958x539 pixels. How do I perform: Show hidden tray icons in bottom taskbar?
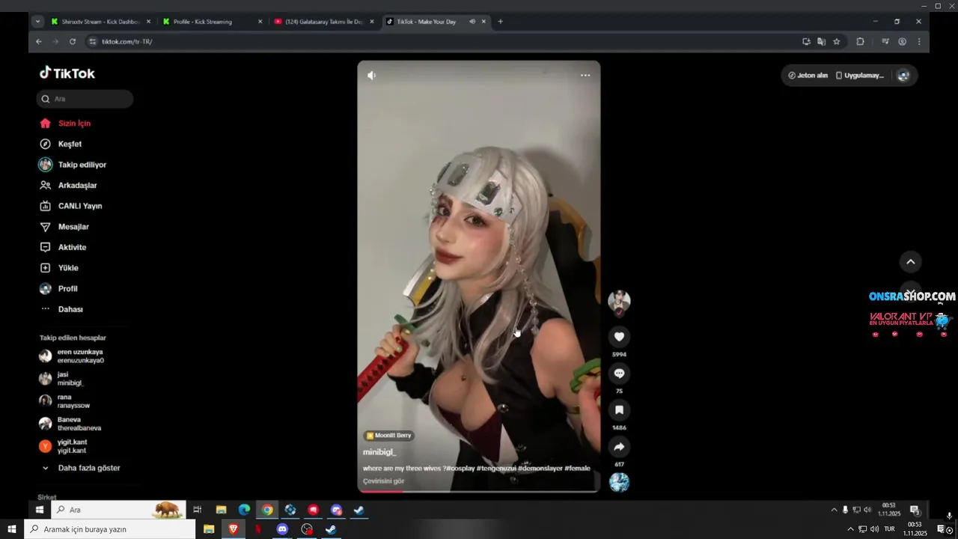pos(850,529)
